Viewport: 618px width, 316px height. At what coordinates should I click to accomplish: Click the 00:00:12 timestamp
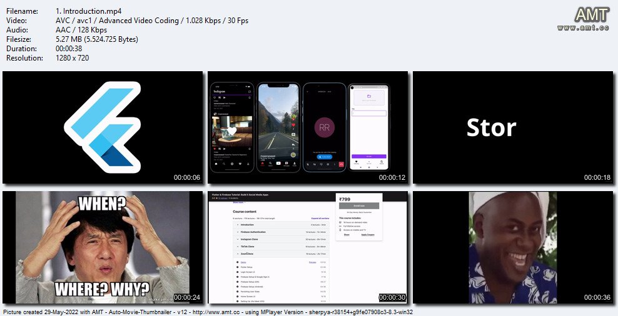point(392,177)
